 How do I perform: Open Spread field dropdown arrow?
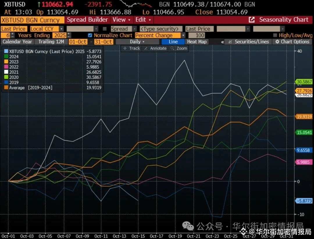[x=135, y=29]
